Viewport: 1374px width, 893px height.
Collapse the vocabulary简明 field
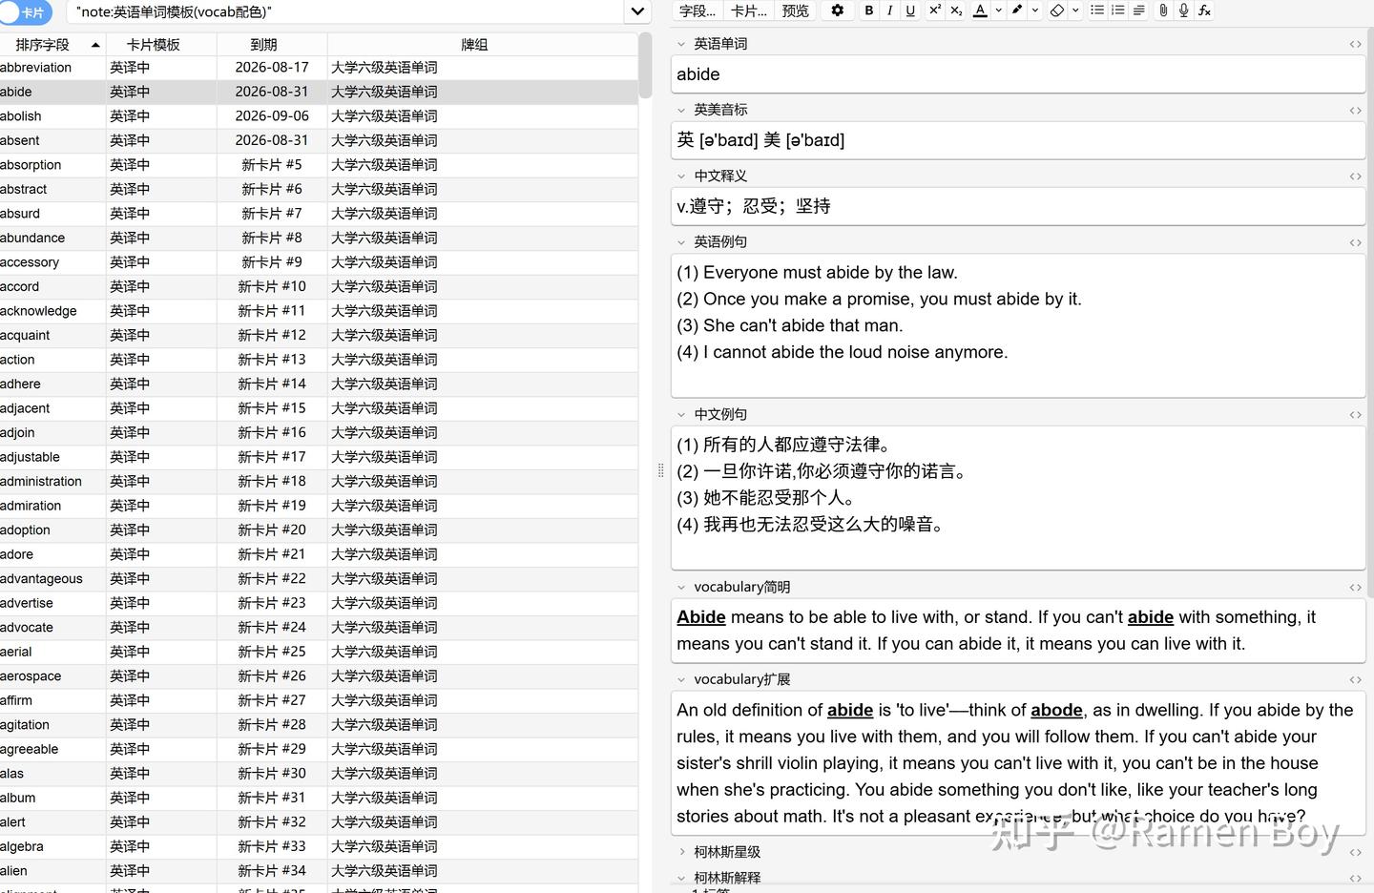pyautogui.click(x=681, y=588)
